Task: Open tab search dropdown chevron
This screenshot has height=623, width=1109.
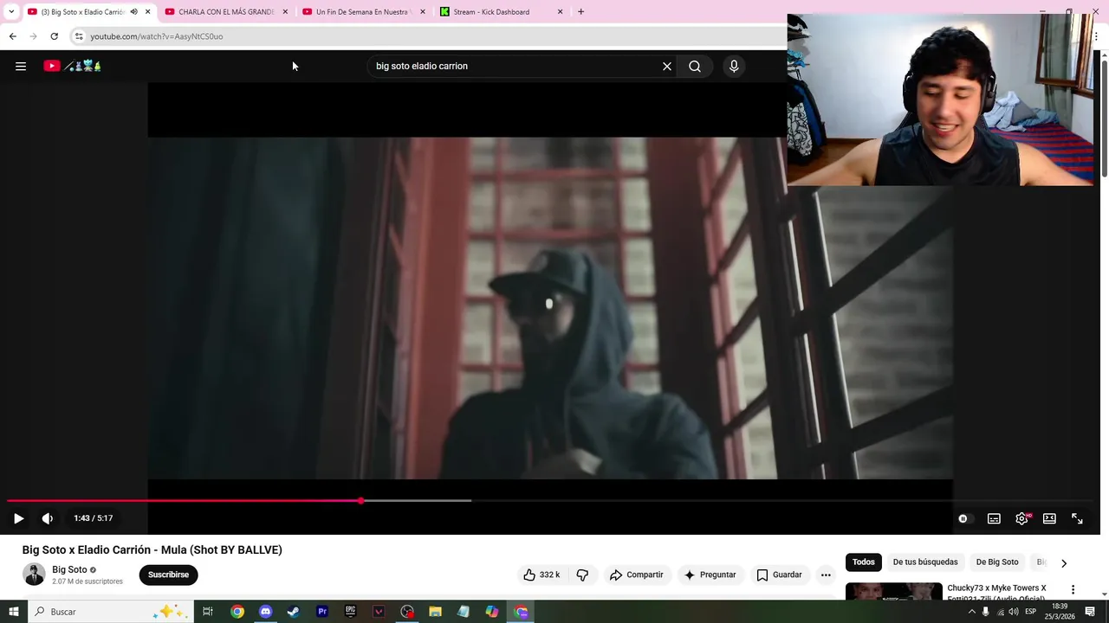Action: (x=11, y=12)
